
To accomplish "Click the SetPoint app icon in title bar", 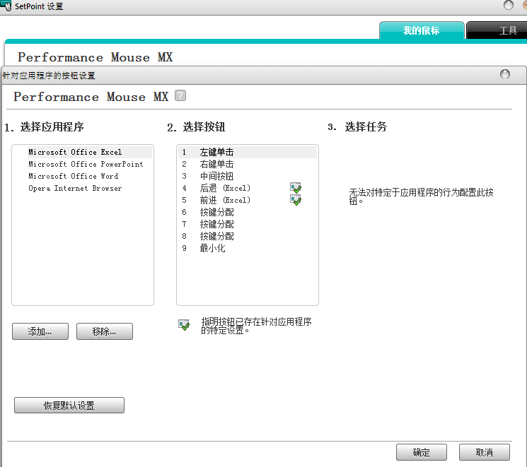I will point(6,5).
